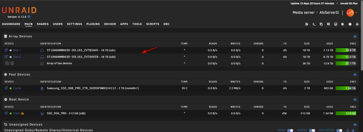Open Disk 2 browse share icon
The height and width of the screenshot is (132, 363).
pos(6,57)
